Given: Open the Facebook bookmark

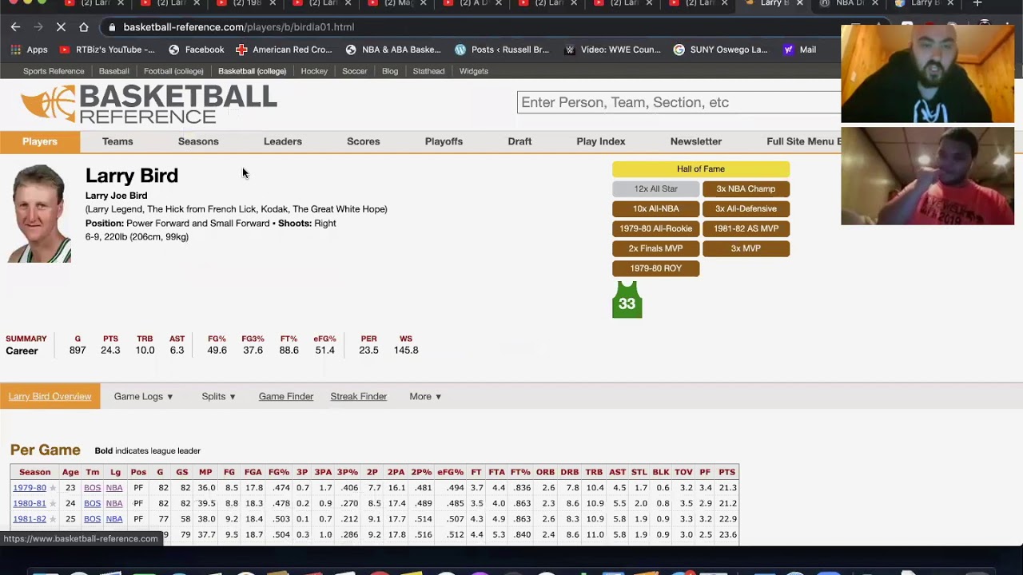Looking at the screenshot, I should [196, 50].
